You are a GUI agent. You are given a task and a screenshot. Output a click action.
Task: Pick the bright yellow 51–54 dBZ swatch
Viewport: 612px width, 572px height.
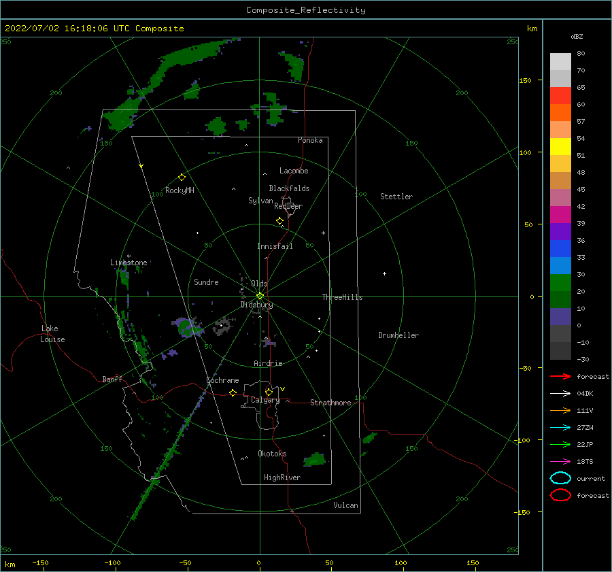560,147
